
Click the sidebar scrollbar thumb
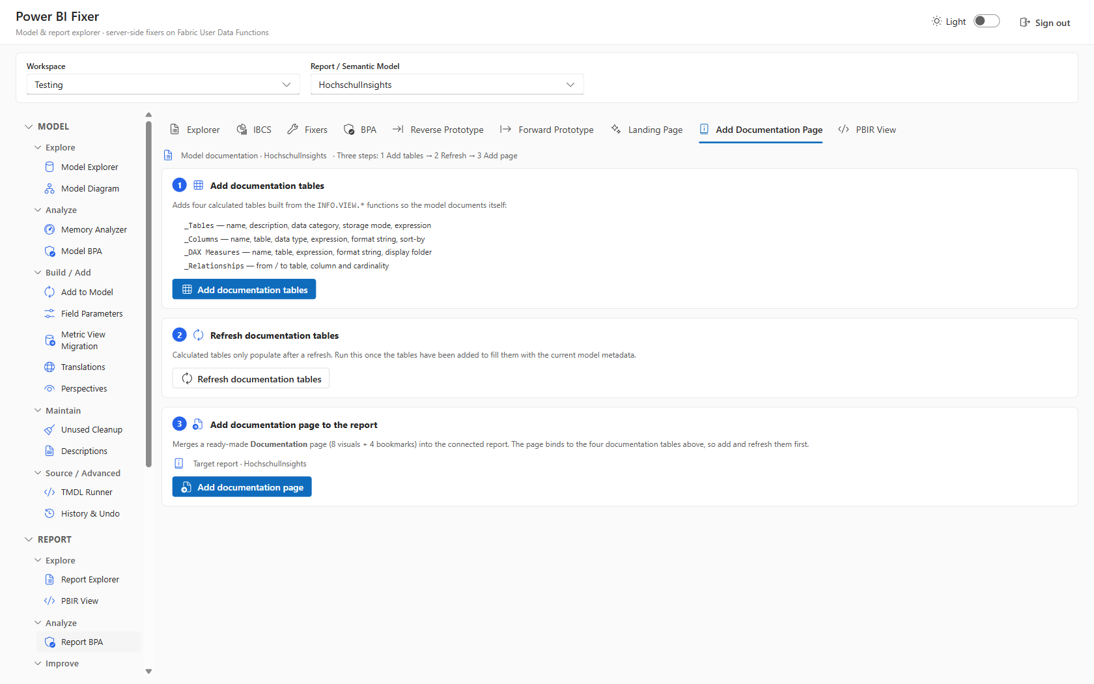click(148, 294)
